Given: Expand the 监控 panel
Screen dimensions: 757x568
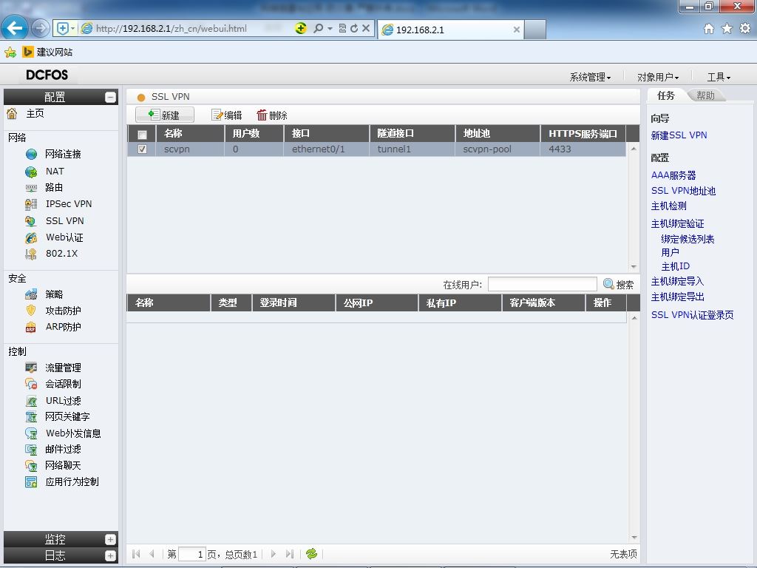Looking at the screenshot, I should pyautogui.click(x=111, y=539).
